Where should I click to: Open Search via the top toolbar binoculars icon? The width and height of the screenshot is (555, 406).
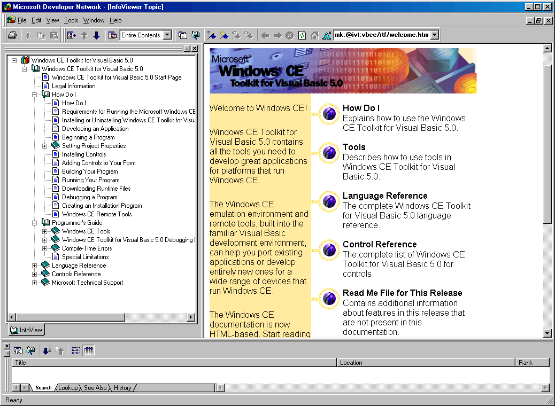(x=195, y=35)
